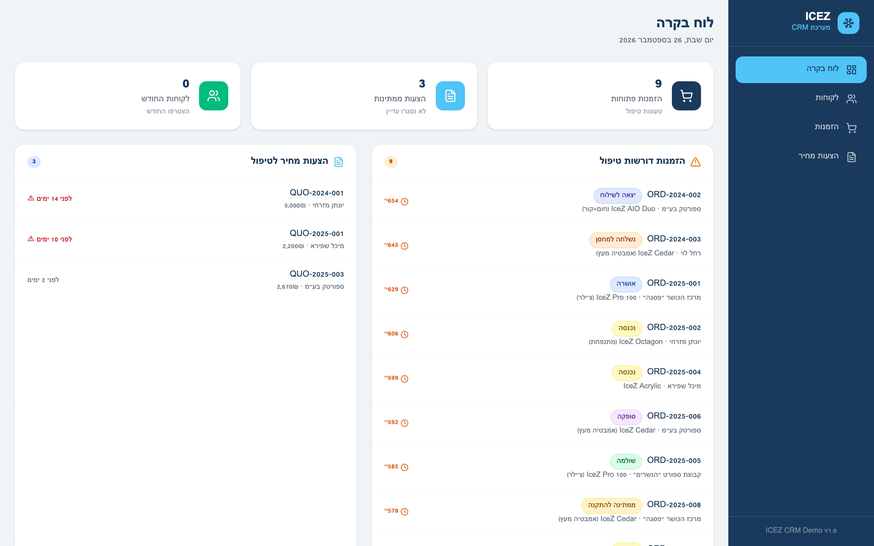Open order ORD-2025-005

(543, 467)
